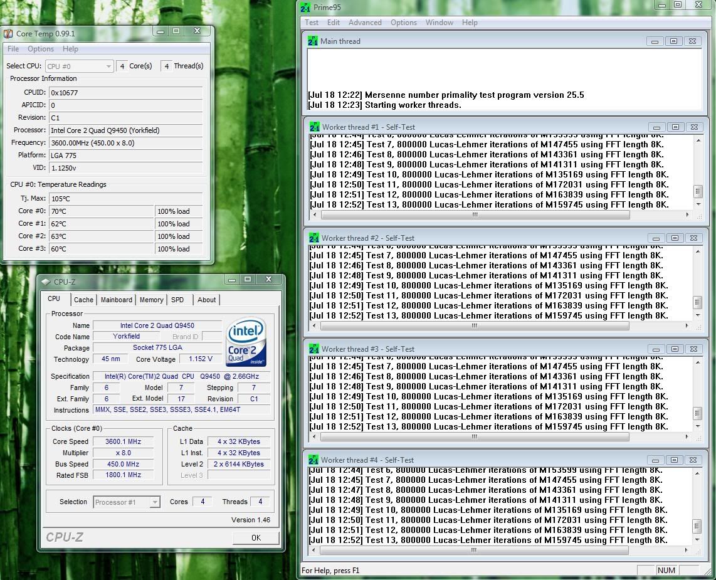Click the Core Voltage value 1.152 V
Image resolution: width=716 pixels, height=580 pixels.
[201, 359]
